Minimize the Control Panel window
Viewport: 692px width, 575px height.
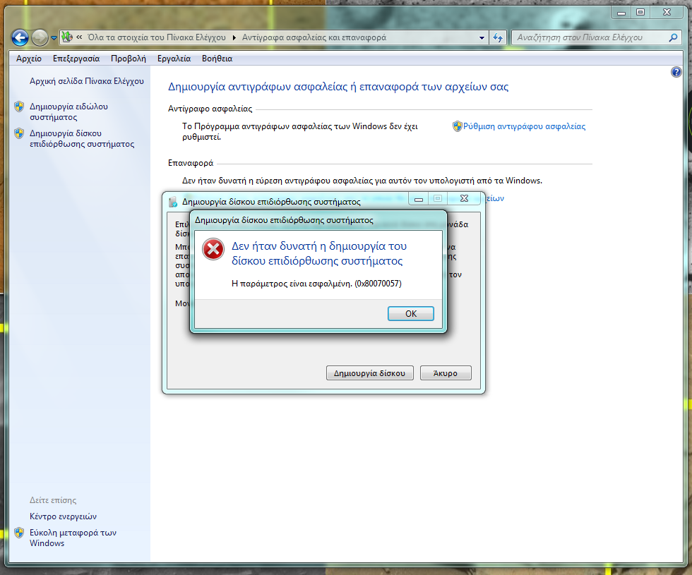point(621,13)
